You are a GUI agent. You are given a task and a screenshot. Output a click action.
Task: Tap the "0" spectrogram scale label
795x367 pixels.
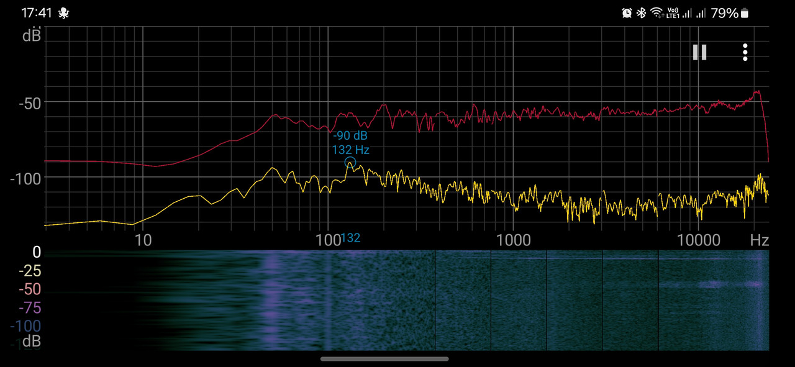37,252
